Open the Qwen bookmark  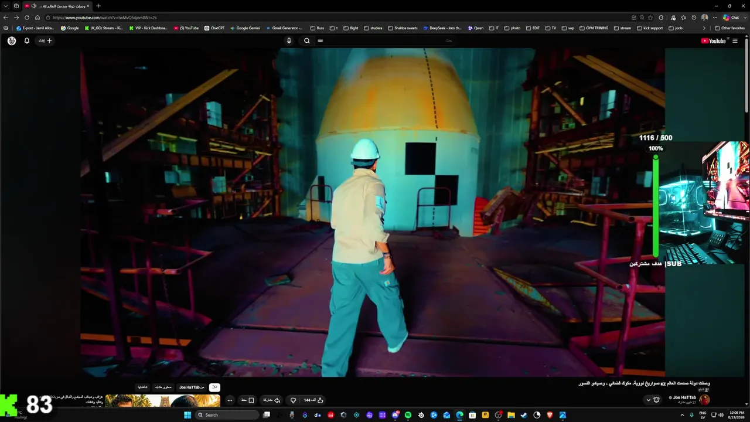click(476, 28)
